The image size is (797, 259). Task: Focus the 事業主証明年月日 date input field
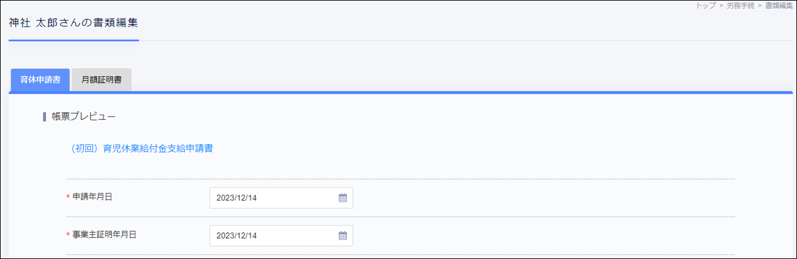274,235
